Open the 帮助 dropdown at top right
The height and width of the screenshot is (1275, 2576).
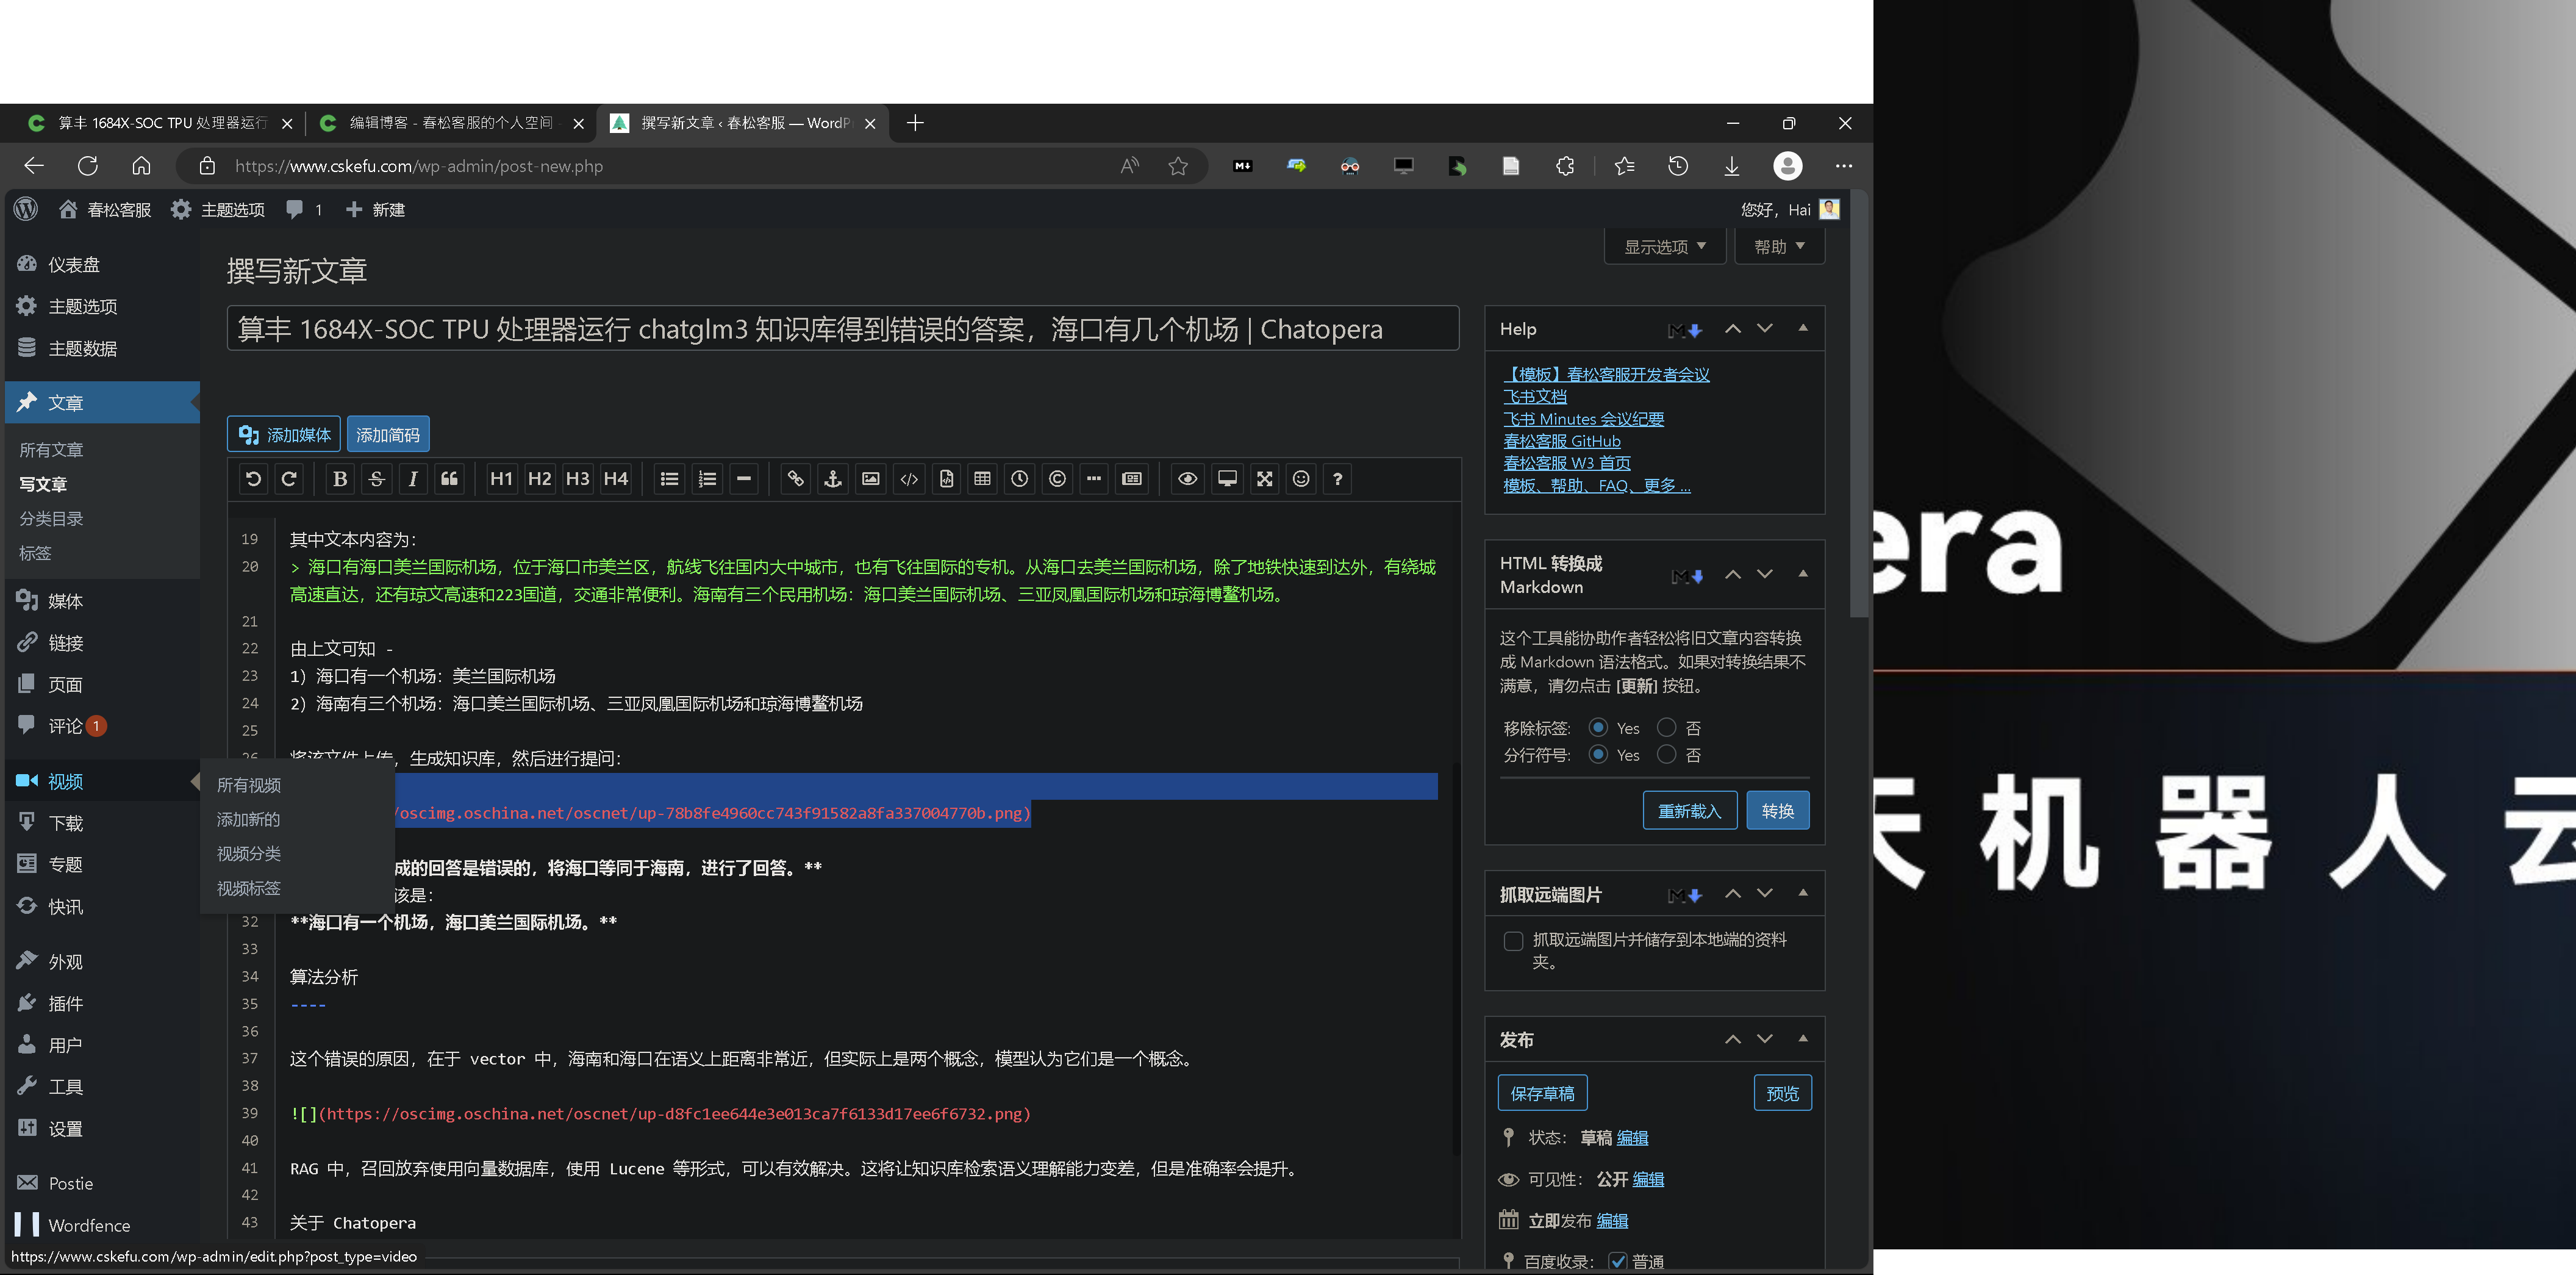(x=1778, y=245)
